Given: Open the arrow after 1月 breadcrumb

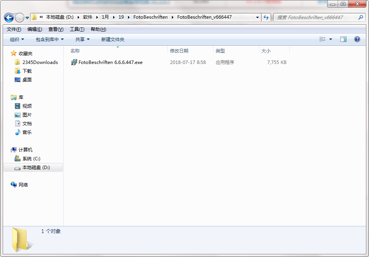Looking at the screenshot, I should pos(114,17).
